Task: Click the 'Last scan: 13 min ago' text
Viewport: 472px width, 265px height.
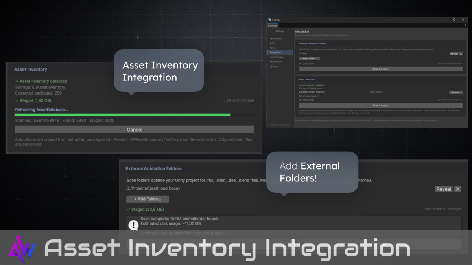Action: 443,209
